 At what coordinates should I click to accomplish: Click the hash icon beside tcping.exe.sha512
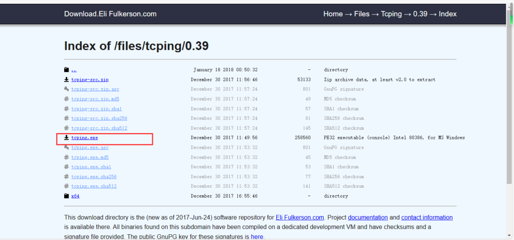[x=67, y=186]
